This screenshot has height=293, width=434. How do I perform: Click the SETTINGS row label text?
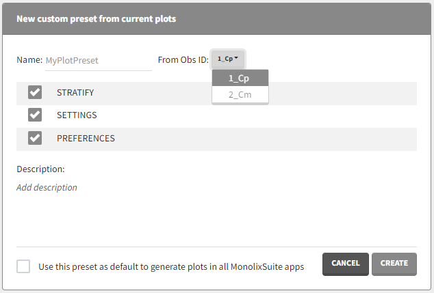77,115
